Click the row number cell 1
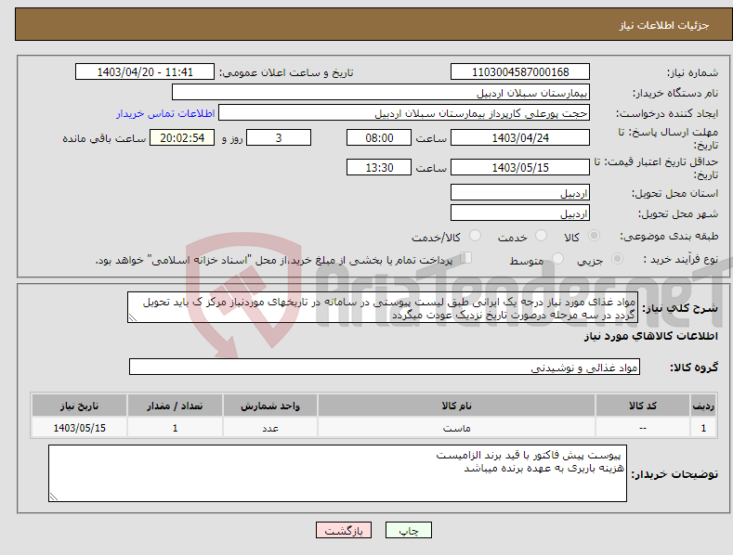The image size is (733, 555). [703, 428]
